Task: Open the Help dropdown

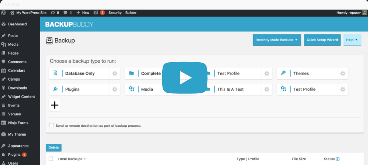Action: tap(352, 40)
